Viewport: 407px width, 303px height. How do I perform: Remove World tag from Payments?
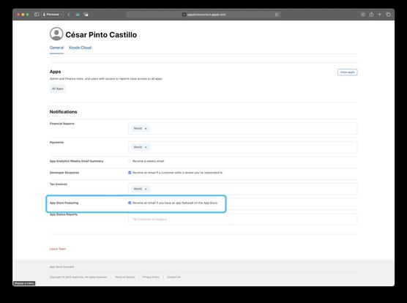click(x=146, y=147)
